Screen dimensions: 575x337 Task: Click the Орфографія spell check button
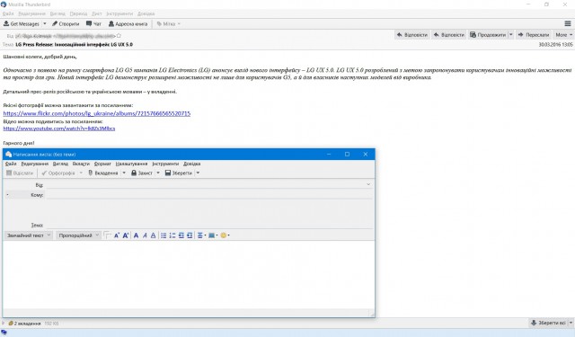(x=58, y=173)
